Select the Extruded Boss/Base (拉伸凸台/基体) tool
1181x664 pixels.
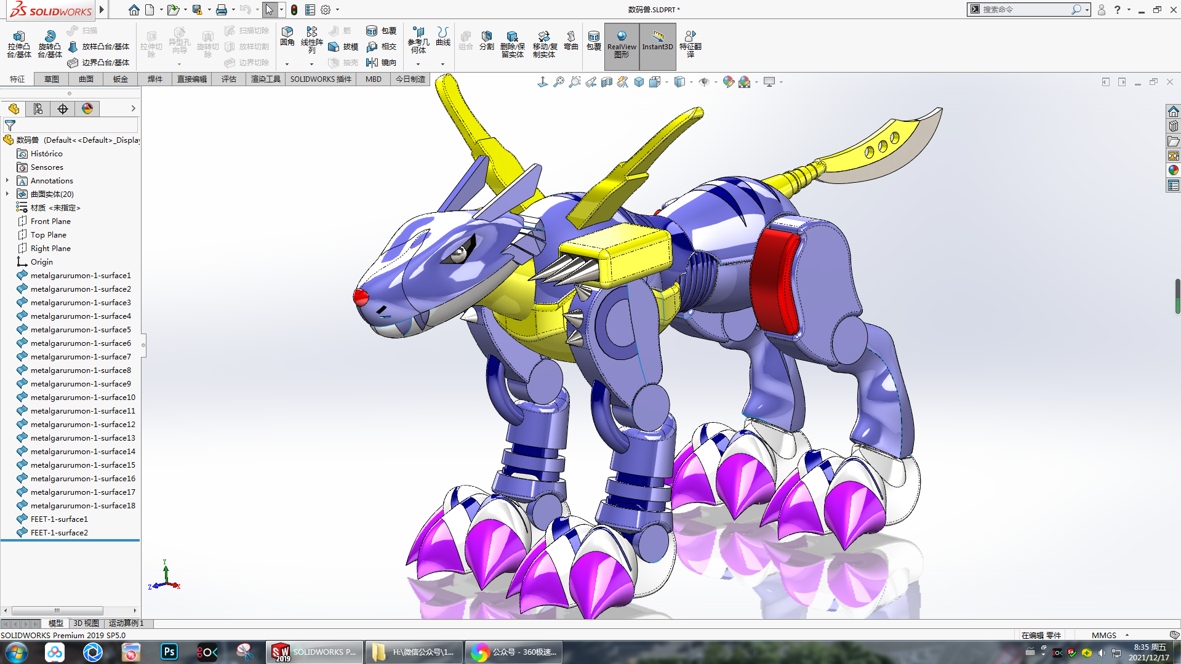coord(18,44)
